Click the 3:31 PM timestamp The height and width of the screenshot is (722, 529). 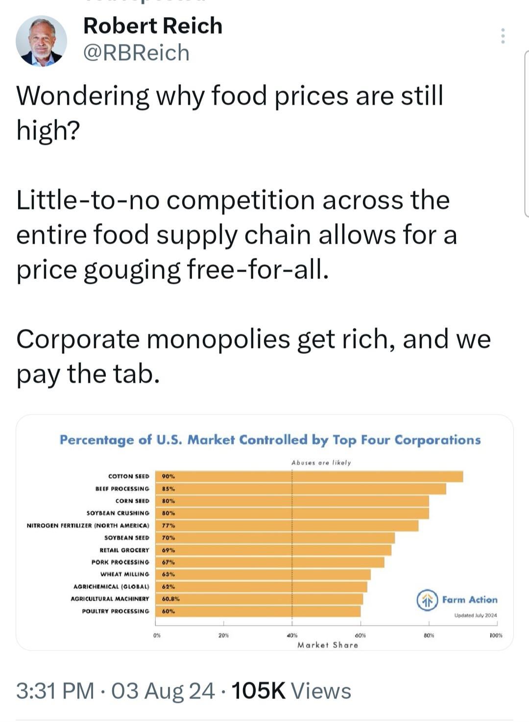coord(55,691)
